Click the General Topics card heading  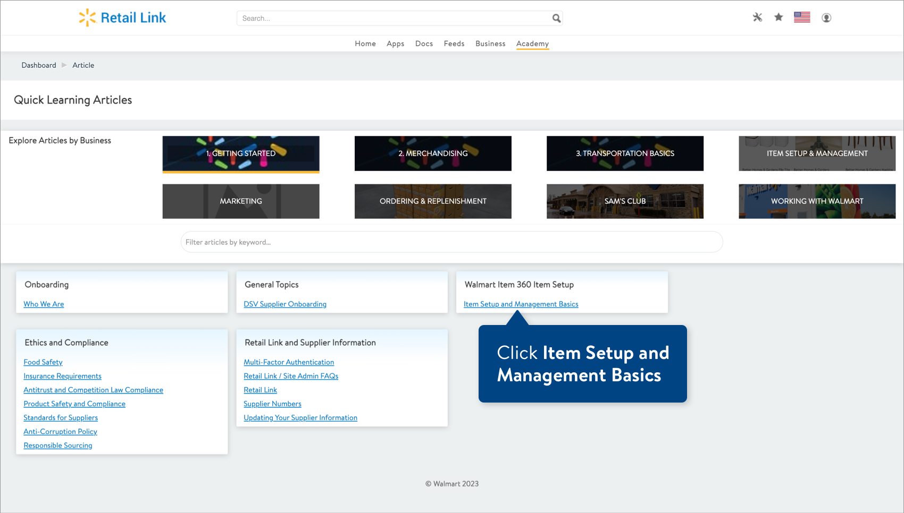point(272,285)
